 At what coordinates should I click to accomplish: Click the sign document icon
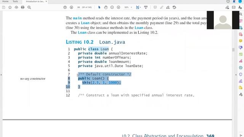point(168,7)
